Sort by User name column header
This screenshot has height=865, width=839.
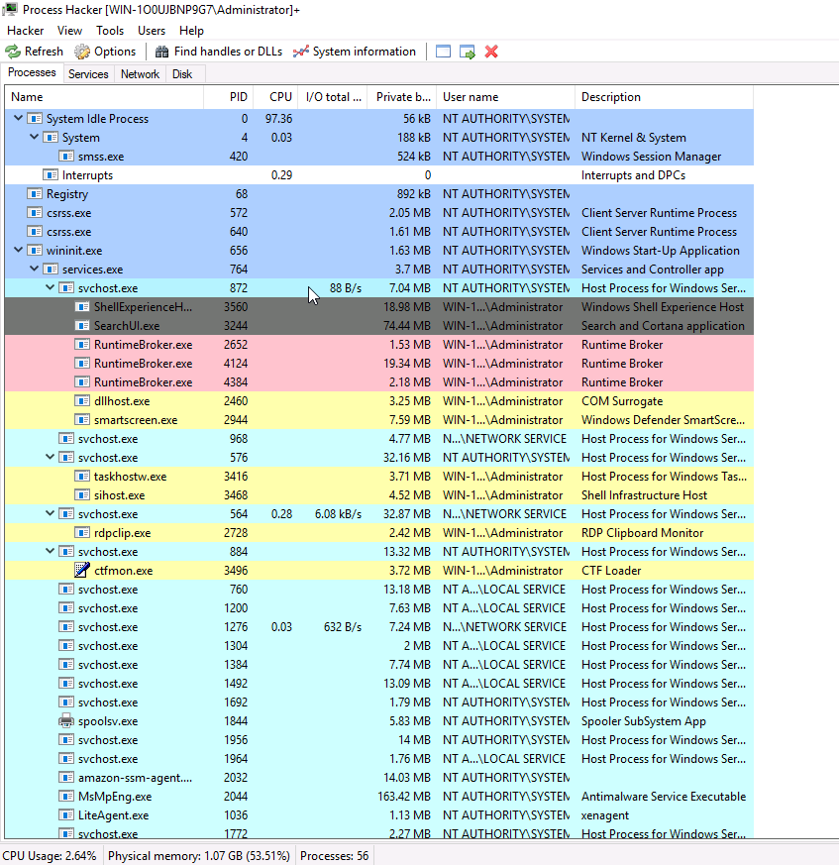coord(506,97)
